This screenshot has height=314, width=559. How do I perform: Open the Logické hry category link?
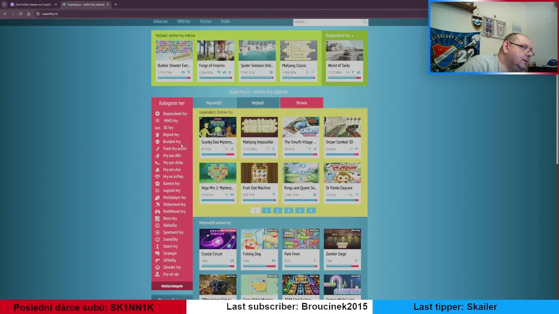172,191
